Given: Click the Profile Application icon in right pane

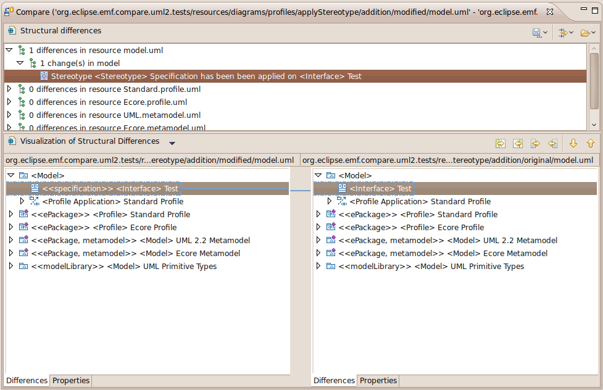Looking at the screenshot, I should point(342,201).
